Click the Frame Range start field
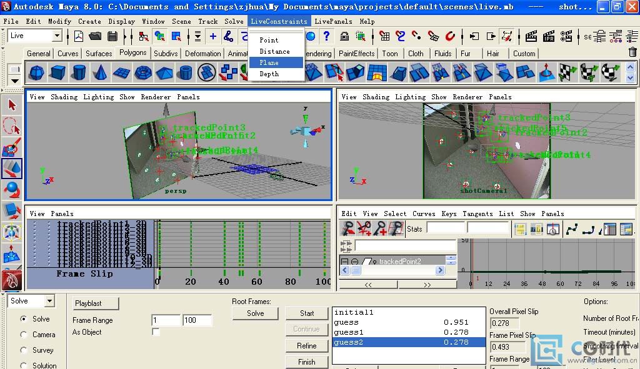 tap(166, 320)
